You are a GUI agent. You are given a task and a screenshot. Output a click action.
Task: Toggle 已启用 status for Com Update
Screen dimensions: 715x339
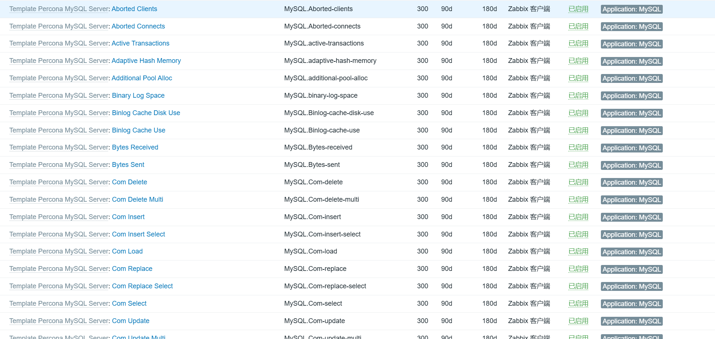pos(578,321)
